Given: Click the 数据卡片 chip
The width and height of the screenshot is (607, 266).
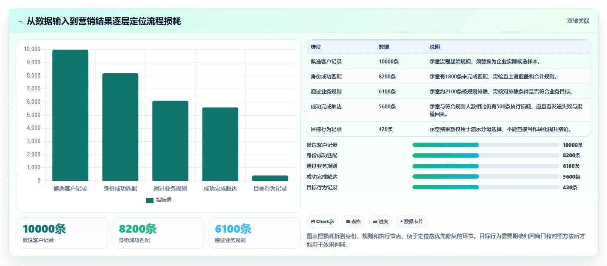Looking at the screenshot, I should pyautogui.click(x=411, y=221).
